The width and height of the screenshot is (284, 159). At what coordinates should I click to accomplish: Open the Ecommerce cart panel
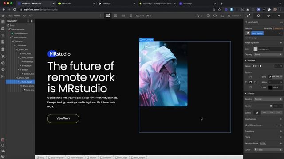[3, 56]
